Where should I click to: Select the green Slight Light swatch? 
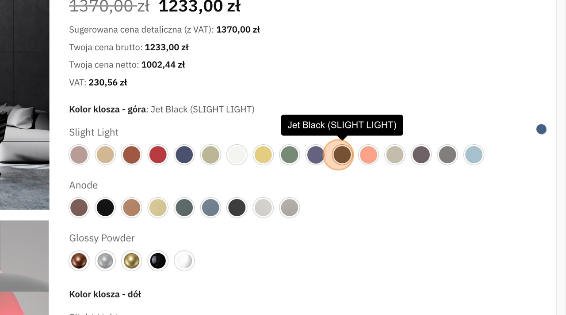click(289, 155)
